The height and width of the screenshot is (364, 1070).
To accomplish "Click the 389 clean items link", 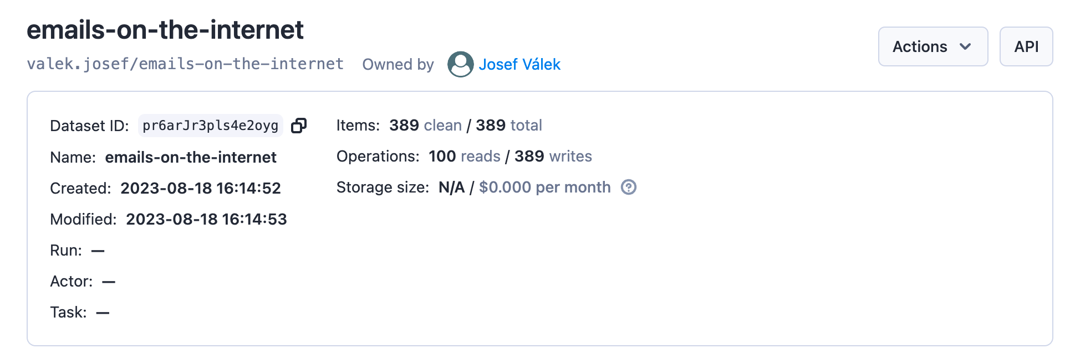I will pyautogui.click(x=425, y=126).
